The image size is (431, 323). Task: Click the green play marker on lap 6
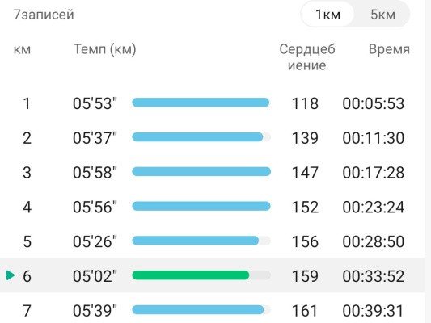point(11,275)
